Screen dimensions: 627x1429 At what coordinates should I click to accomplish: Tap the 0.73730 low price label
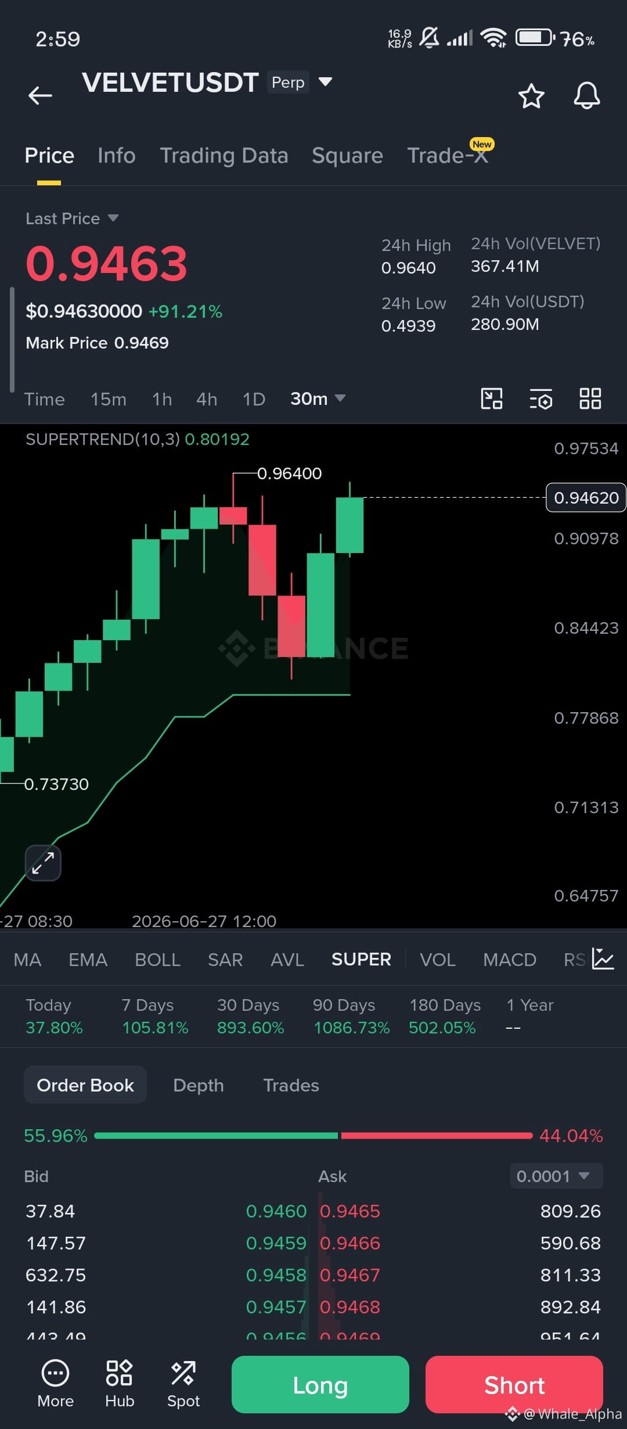[x=56, y=784]
